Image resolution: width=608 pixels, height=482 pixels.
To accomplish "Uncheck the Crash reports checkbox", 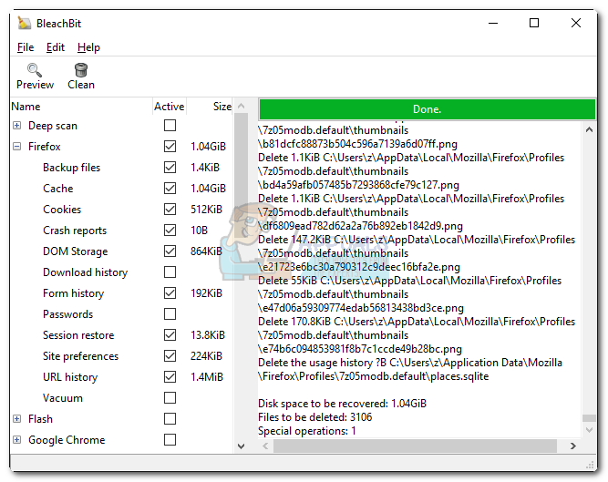I will [x=170, y=231].
